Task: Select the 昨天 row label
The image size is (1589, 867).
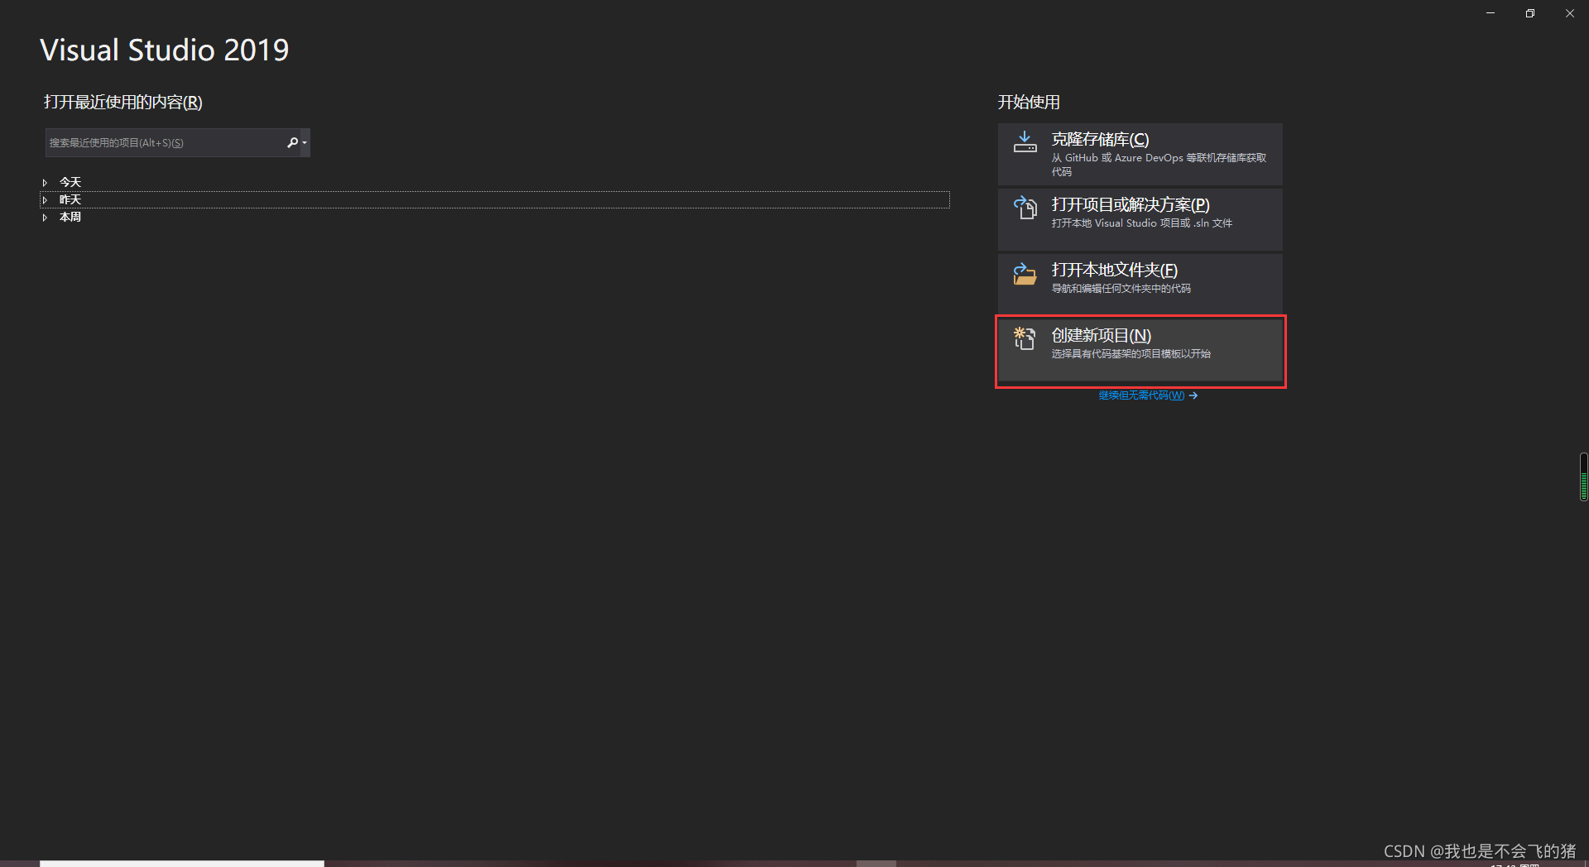Action: coord(70,199)
